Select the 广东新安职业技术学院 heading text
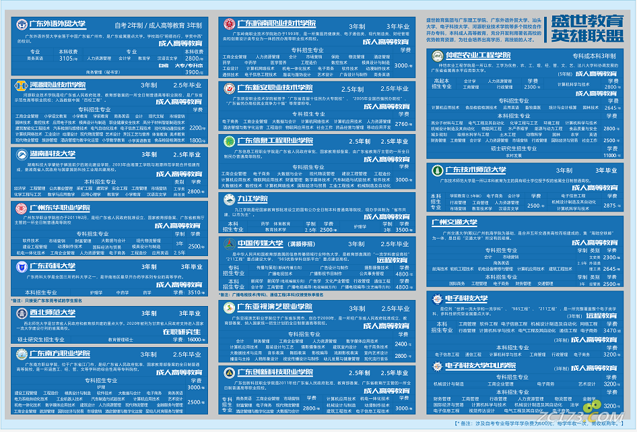This screenshot has height=432, width=637. pyautogui.click(x=275, y=88)
